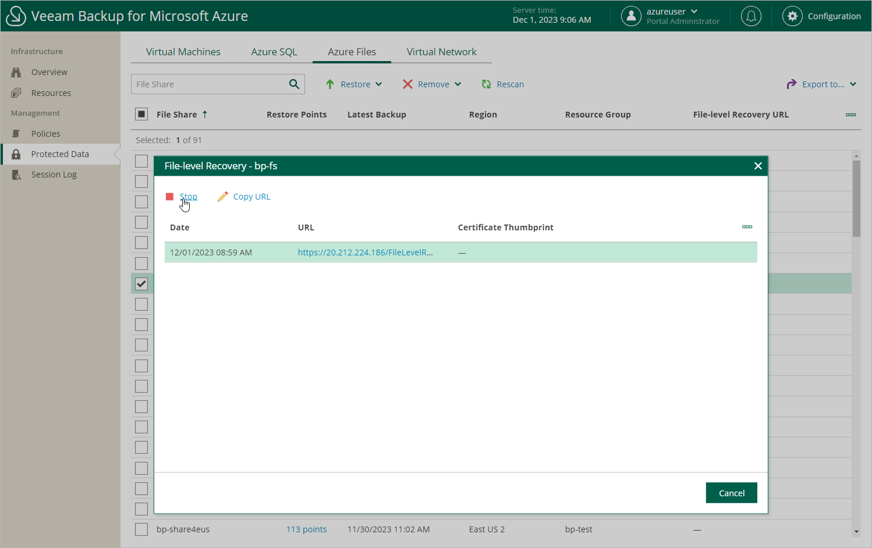This screenshot has height=548, width=872.
Task: Open the notifications bell
Action: click(x=751, y=16)
